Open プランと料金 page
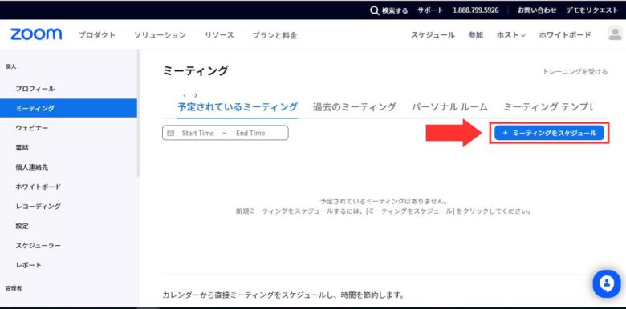Image resolution: width=626 pixels, height=309 pixels. (274, 35)
